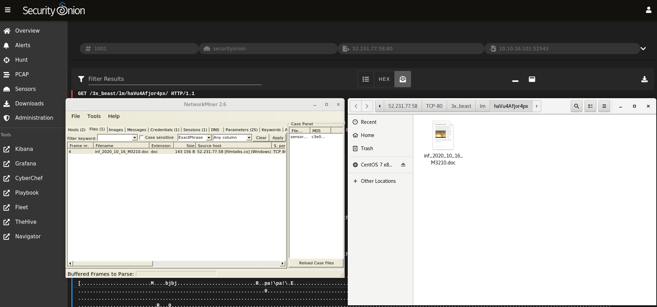
Task: Open the user account menu icon
Action: 648,10
